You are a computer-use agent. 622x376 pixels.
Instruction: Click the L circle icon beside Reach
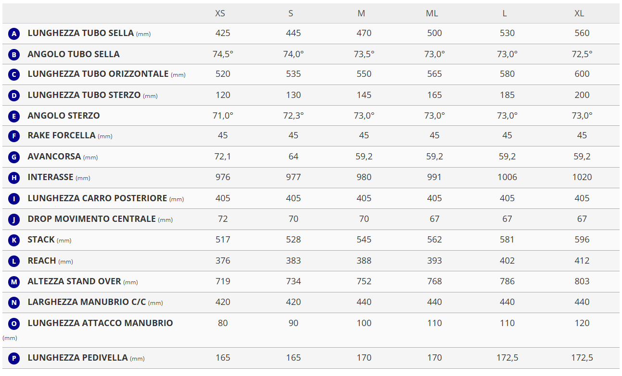[14, 261]
